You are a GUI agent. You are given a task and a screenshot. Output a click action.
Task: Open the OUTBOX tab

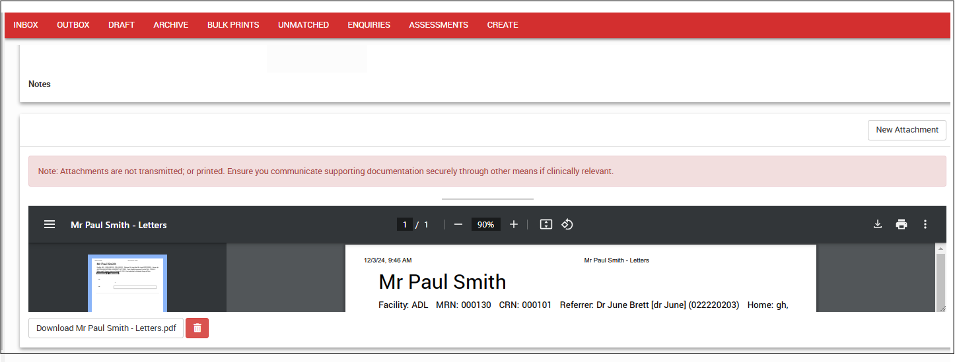73,25
